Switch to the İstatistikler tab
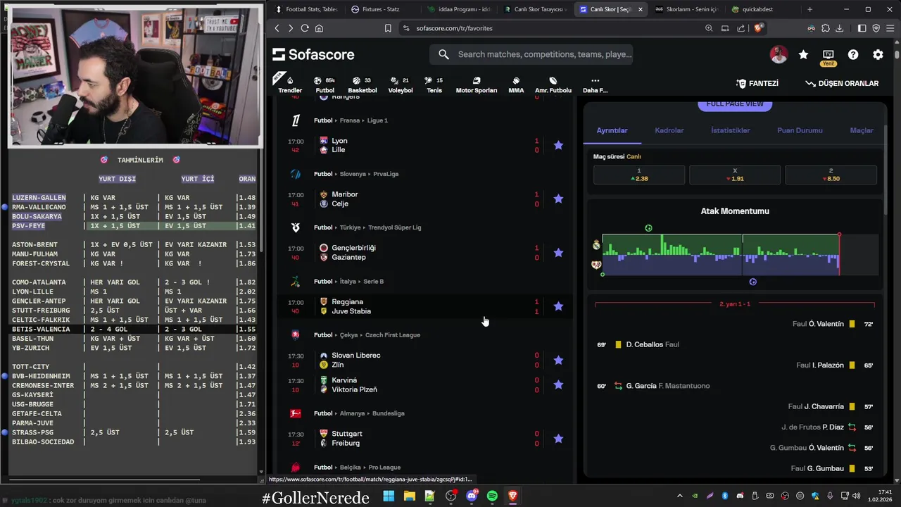This screenshot has height=507, width=901. (x=731, y=130)
